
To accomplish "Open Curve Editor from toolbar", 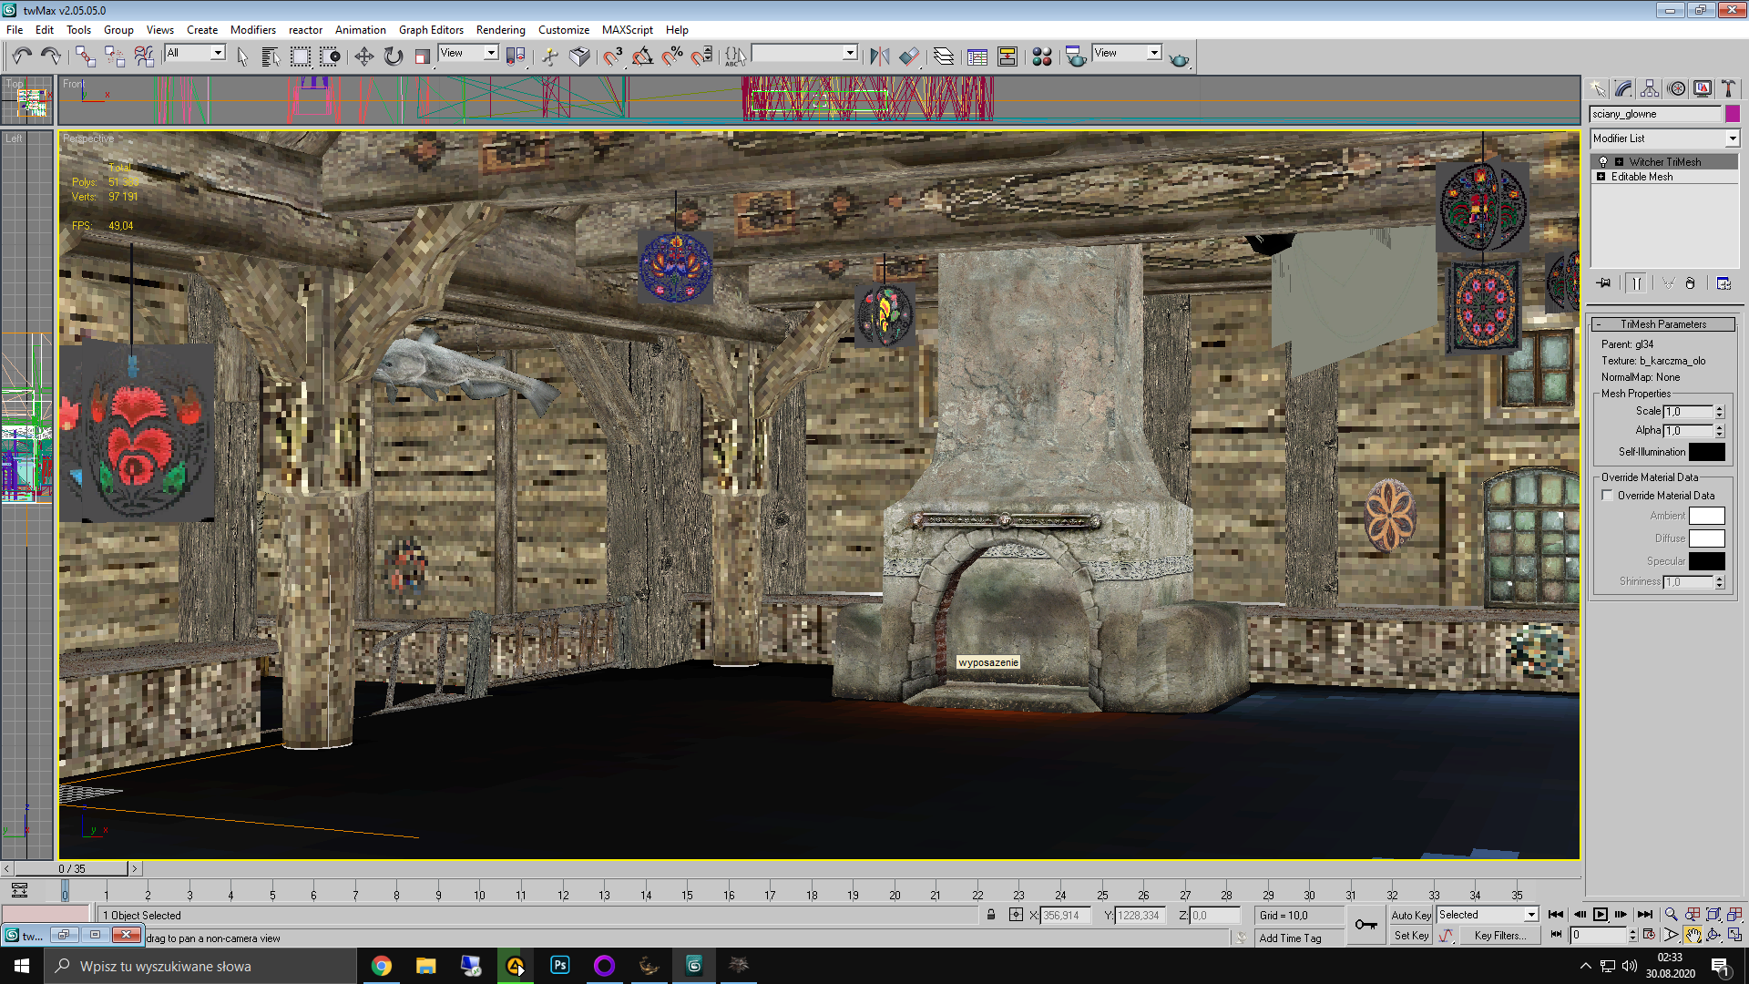I will (x=977, y=56).
